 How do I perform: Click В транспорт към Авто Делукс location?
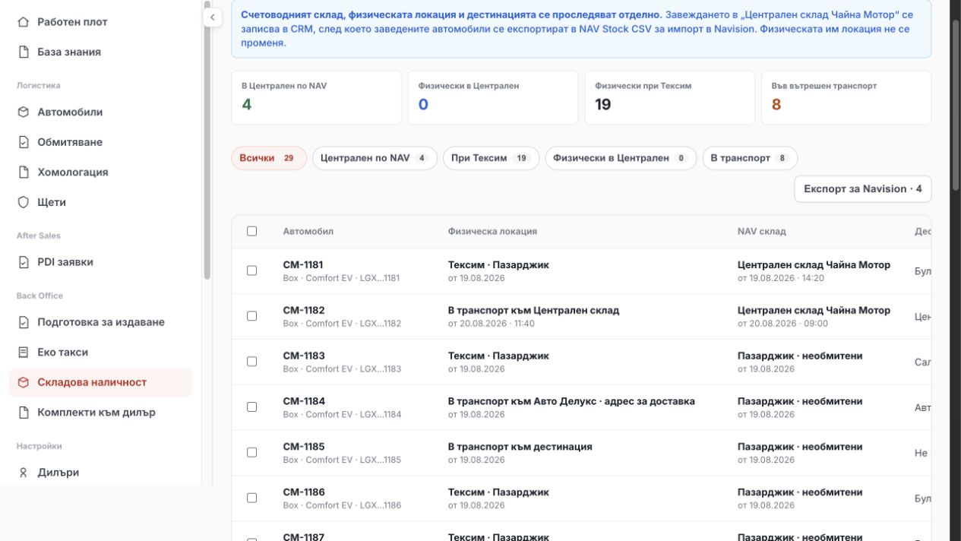tap(571, 402)
